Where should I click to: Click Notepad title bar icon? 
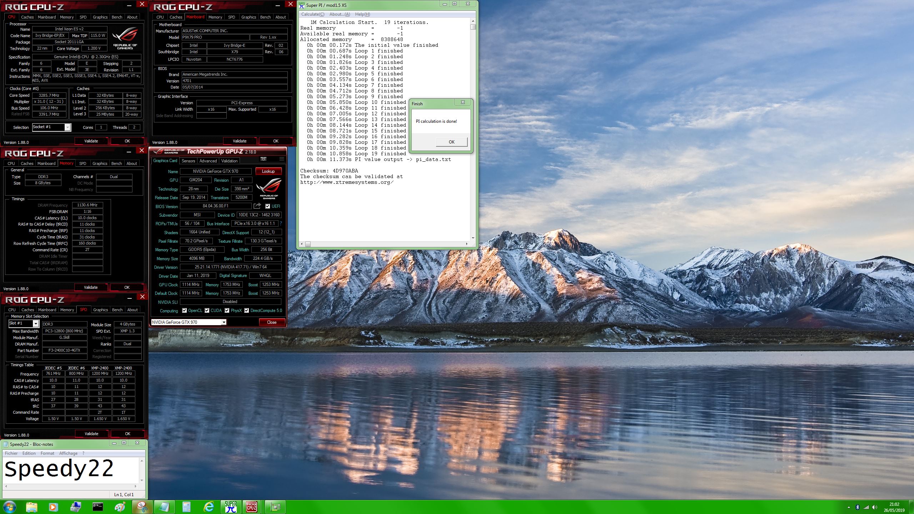[x=6, y=444]
